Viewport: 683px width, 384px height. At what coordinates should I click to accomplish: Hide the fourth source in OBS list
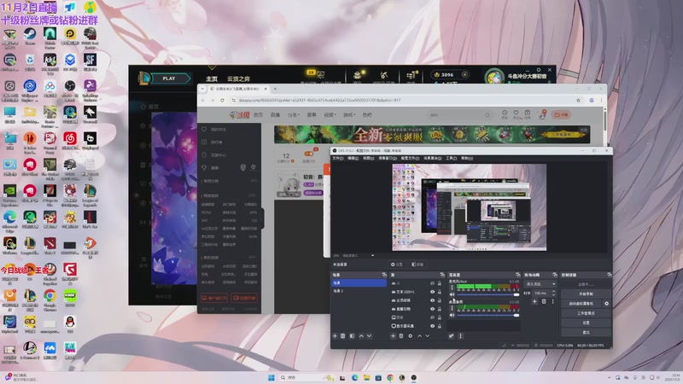[432, 309]
